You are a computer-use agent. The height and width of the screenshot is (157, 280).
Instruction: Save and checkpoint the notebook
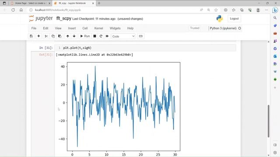(31, 36)
